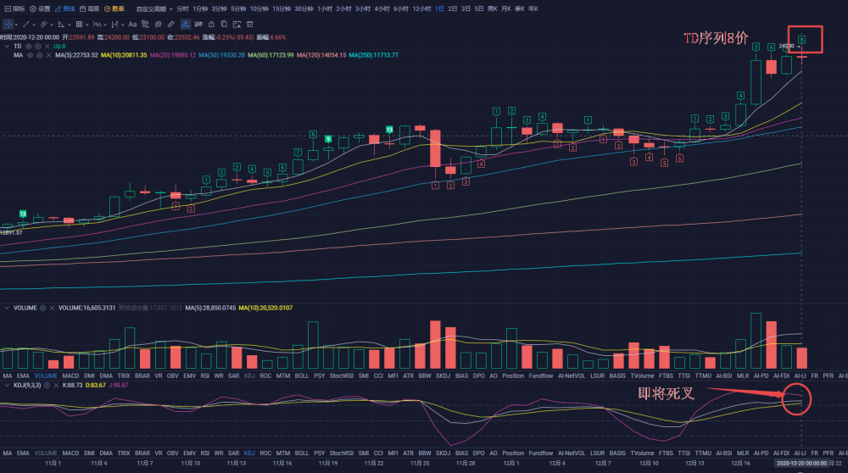Select SAR in the KDJ pane tab row
This screenshot has width=848, height=473.
[x=234, y=453]
